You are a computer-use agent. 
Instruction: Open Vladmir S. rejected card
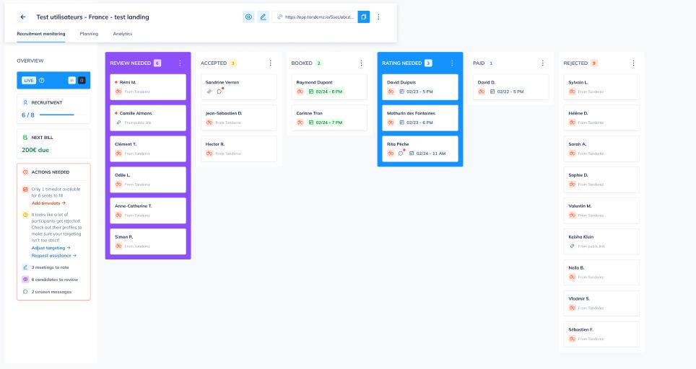[601, 303]
